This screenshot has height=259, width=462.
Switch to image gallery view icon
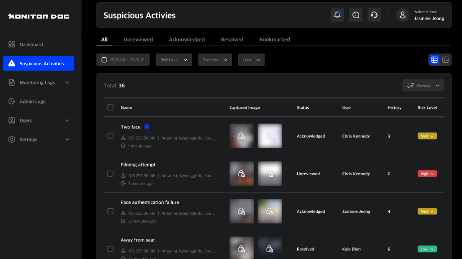pos(445,60)
